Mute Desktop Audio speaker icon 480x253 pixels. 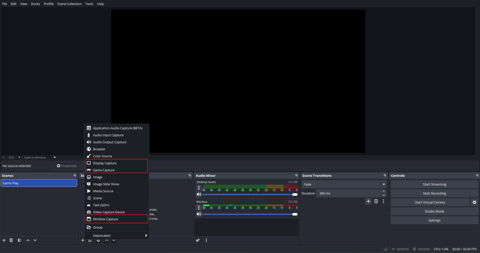(x=199, y=194)
